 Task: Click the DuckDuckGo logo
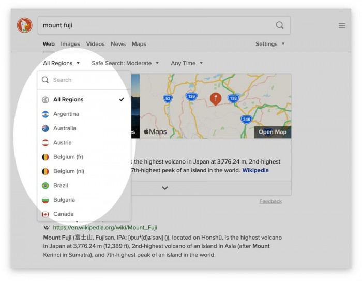click(x=24, y=25)
